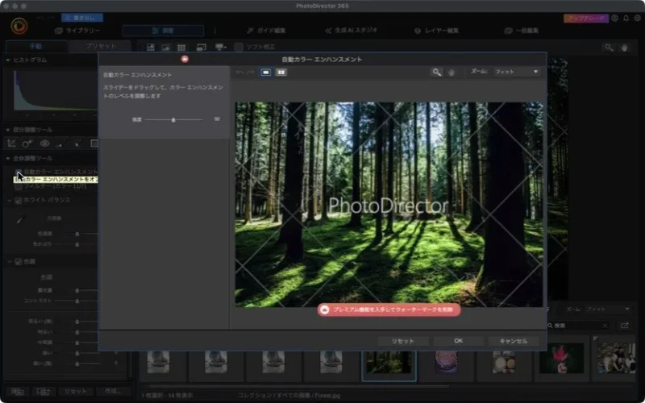Open the dialog Zoom フィット dropdown

[517, 72]
